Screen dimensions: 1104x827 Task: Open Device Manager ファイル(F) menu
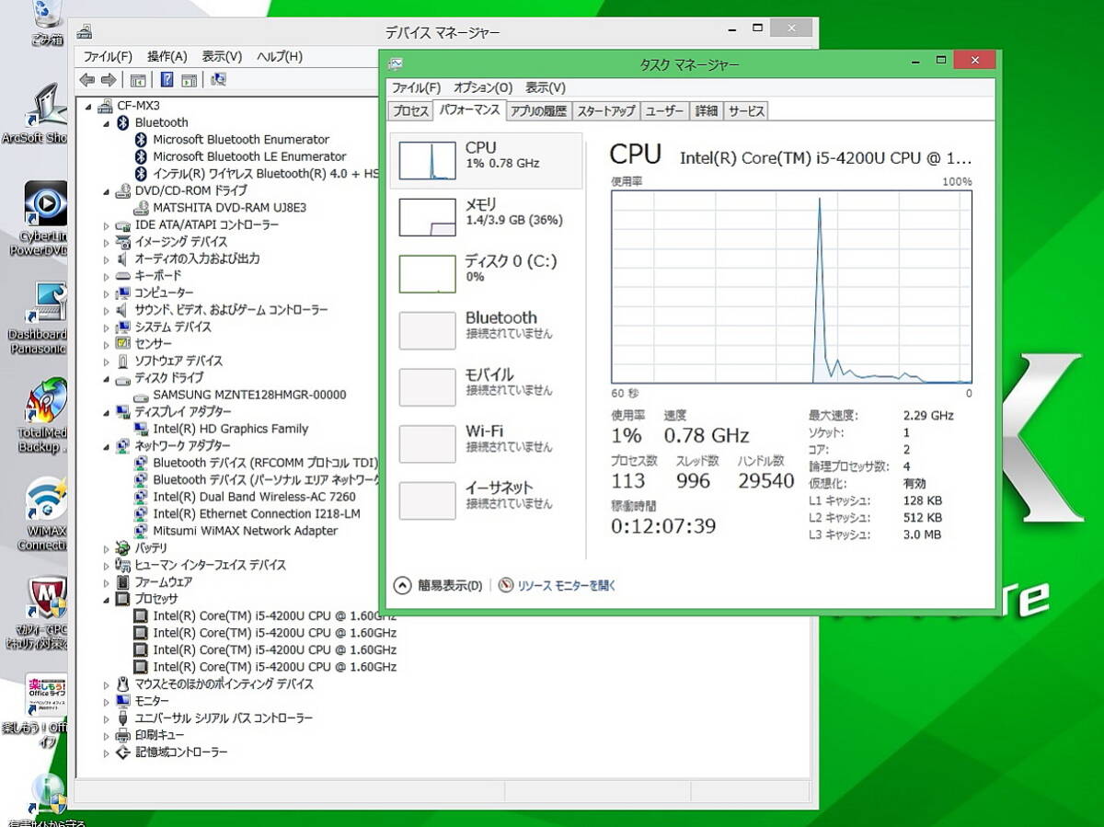(108, 57)
